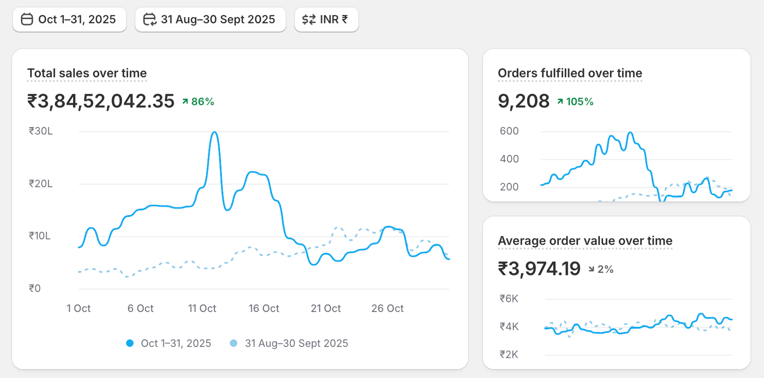Click the light blue legend dot
This screenshot has height=378, width=764.
pyautogui.click(x=233, y=344)
